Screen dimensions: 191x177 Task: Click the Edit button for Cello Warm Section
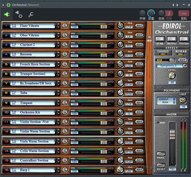click(139, 151)
